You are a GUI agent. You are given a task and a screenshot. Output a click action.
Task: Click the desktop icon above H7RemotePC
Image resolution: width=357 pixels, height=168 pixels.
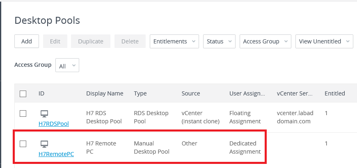point(44,143)
